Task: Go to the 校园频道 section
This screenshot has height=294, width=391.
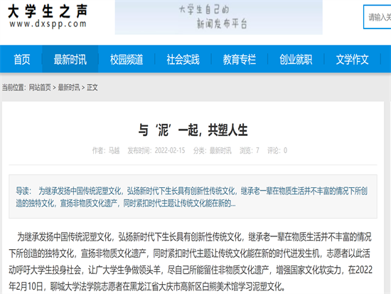Action: tap(127, 60)
